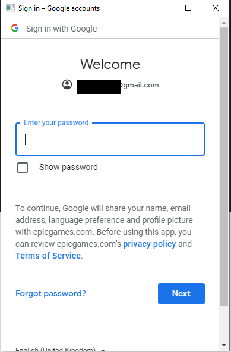Tick the Show password checkbox
Viewport: 231px width, 352px height.
pyautogui.click(x=23, y=168)
